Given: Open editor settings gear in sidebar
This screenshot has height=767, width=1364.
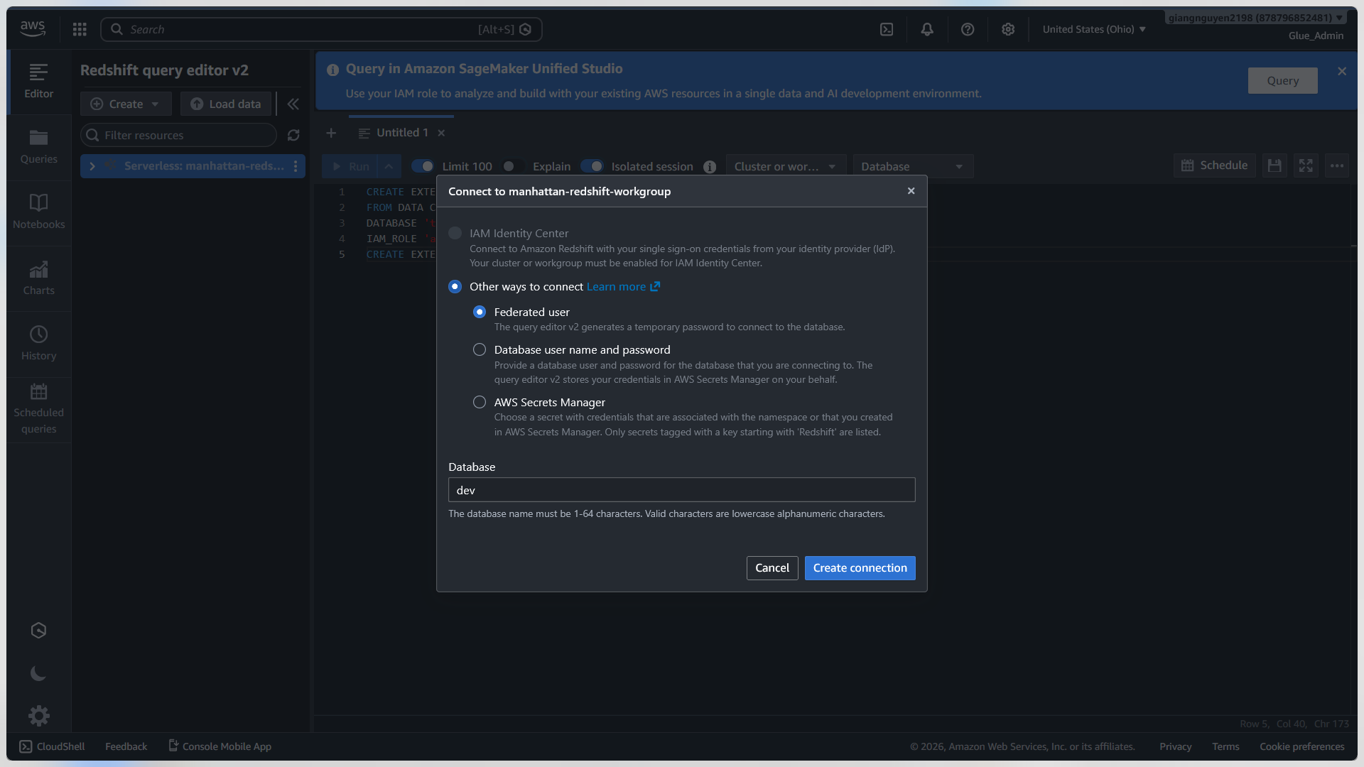Looking at the screenshot, I should click(x=39, y=715).
